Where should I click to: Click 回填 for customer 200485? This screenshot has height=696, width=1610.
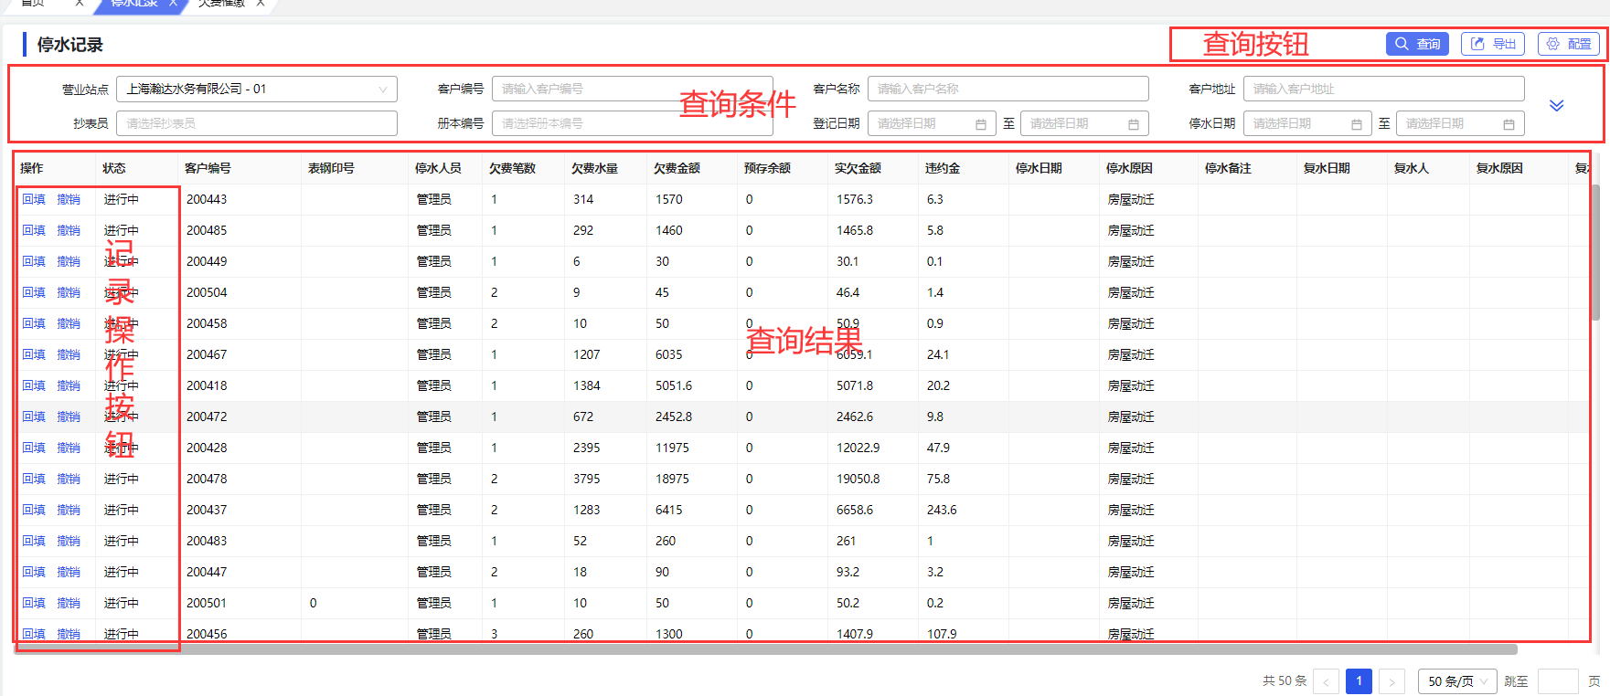pos(34,230)
